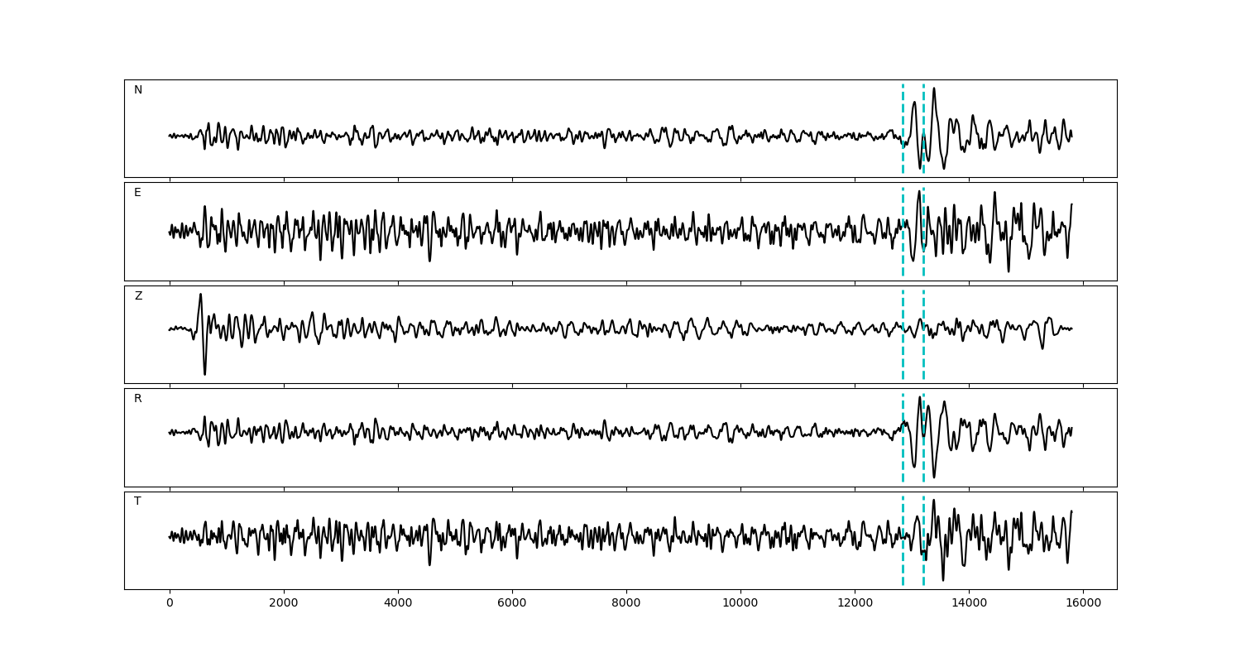The height and width of the screenshot is (662, 1241).
Task: Pick the 8000 x-axis tick label
Action: click(626, 604)
